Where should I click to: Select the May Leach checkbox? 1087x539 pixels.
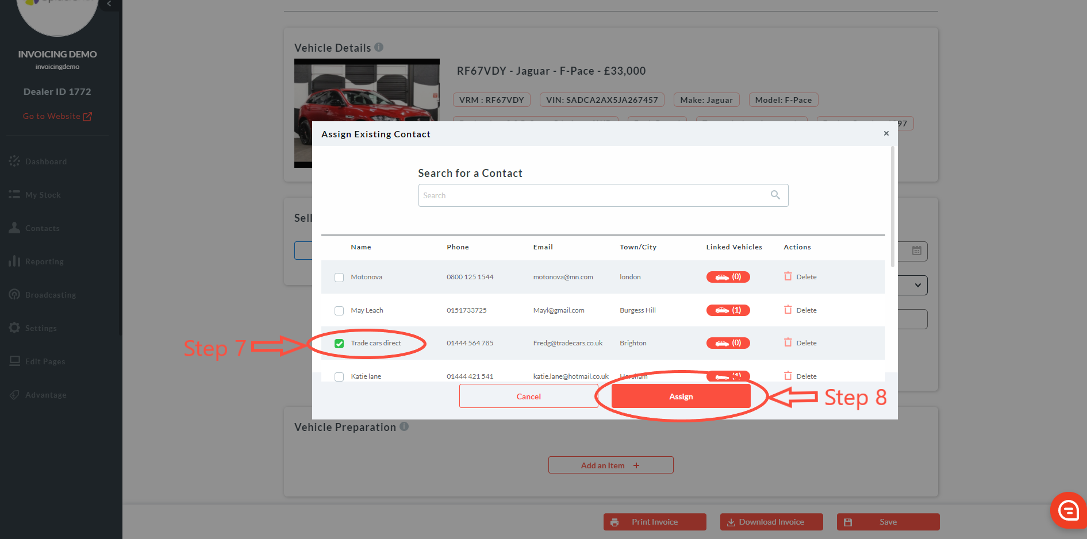(339, 311)
